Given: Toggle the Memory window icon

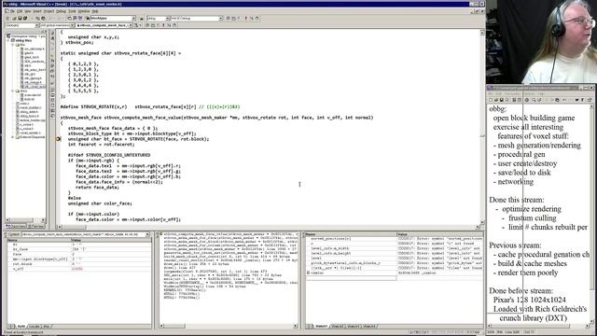Looking at the screenshot, I should (x=52, y=105).
